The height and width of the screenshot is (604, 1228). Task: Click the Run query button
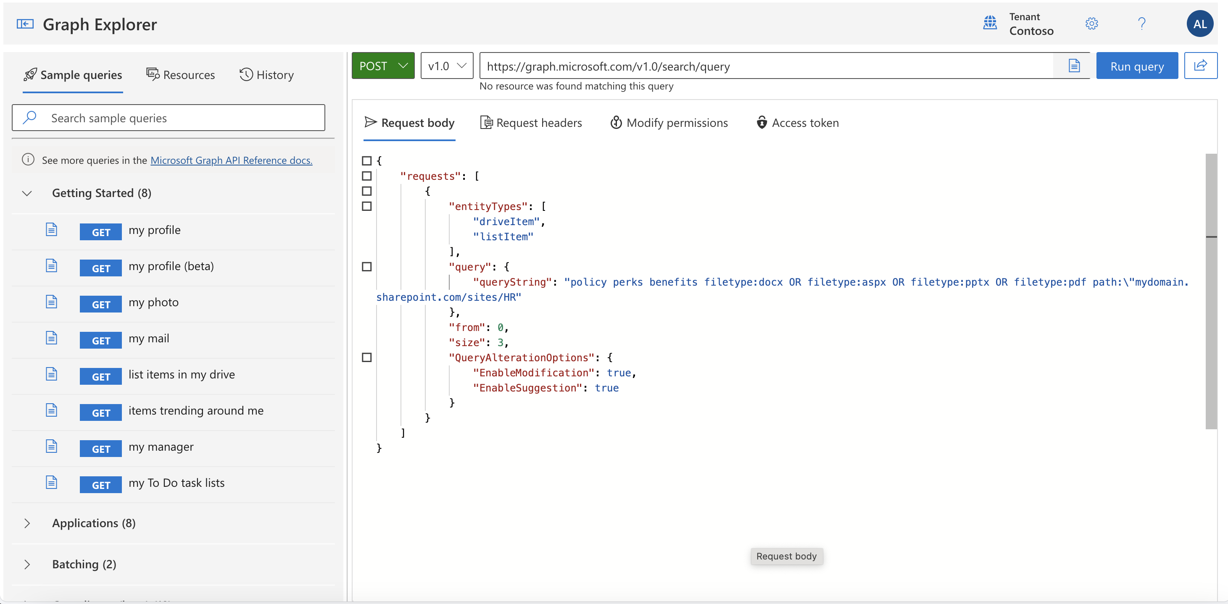click(1136, 66)
